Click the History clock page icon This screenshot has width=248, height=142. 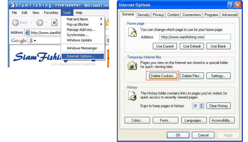coord(132,96)
